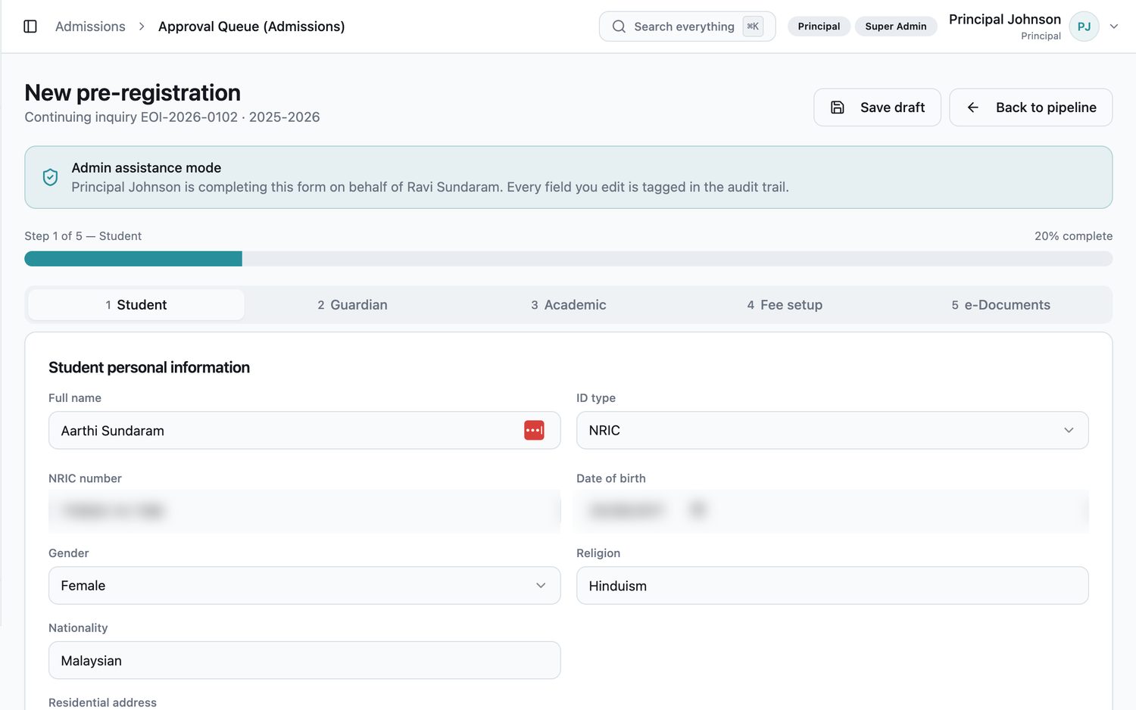Viewport: 1136px width, 710px height.
Task: Open the Admissions breadcrumb link
Action: click(x=90, y=26)
